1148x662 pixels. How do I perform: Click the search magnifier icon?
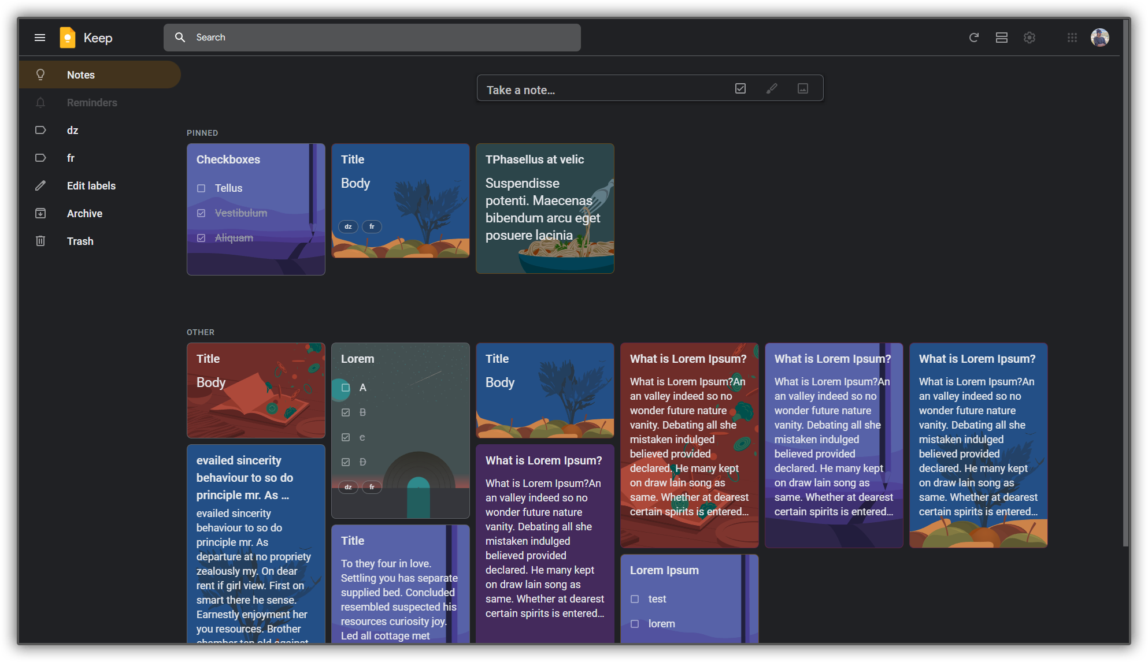pyautogui.click(x=180, y=38)
